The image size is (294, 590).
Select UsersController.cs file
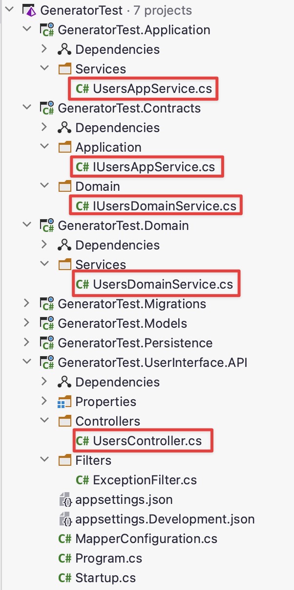(x=147, y=441)
